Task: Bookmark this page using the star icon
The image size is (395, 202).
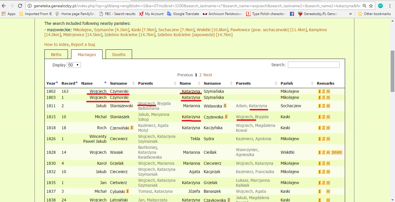Action: coord(371,6)
